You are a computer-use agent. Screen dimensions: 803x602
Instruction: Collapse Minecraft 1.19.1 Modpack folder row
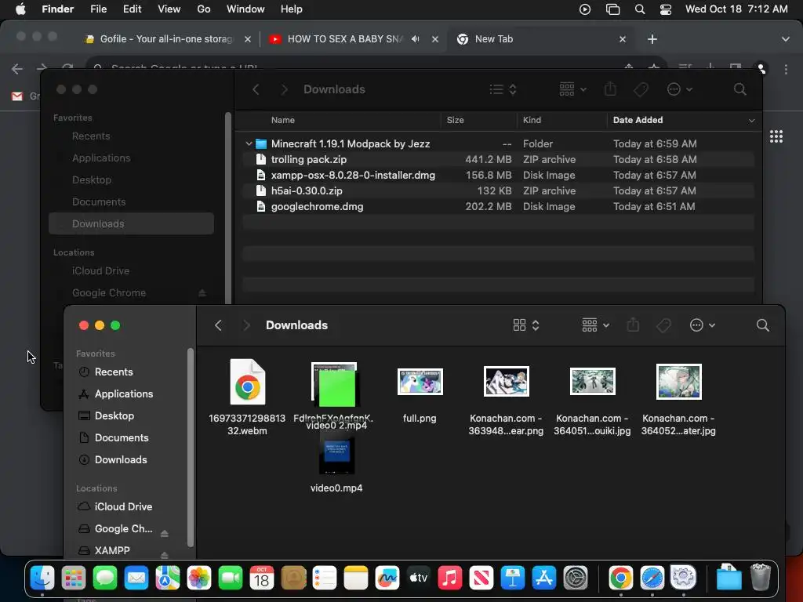[x=249, y=144]
